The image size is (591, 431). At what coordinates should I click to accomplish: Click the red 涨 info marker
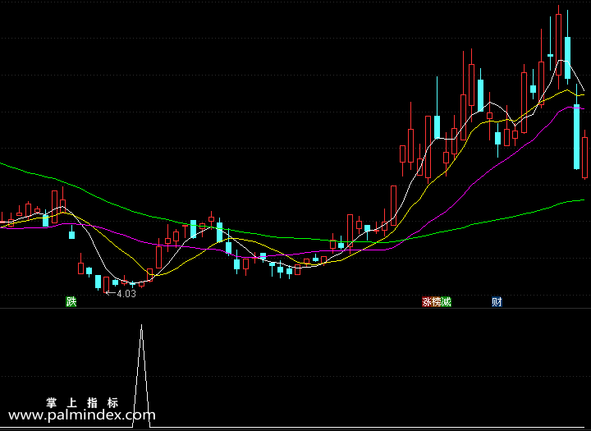click(427, 302)
